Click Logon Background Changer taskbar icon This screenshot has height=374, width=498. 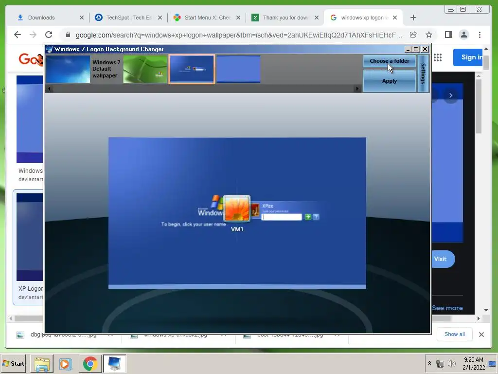(x=114, y=363)
